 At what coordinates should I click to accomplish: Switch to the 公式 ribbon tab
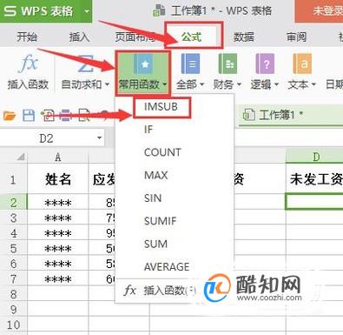(x=191, y=37)
